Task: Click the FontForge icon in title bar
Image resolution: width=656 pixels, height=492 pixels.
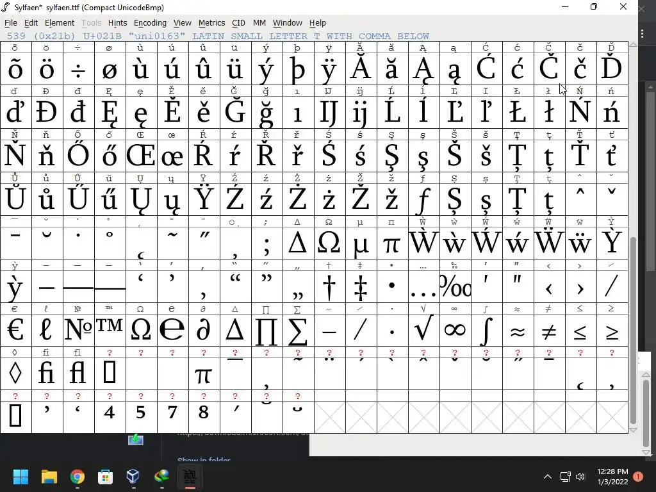Action: click(x=6, y=7)
